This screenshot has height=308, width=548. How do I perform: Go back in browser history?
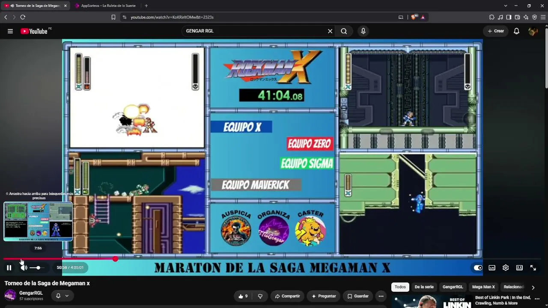(x=6, y=17)
